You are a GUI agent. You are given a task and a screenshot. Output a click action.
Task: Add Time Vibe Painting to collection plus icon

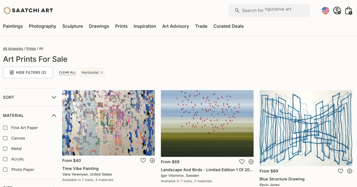(152, 161)
